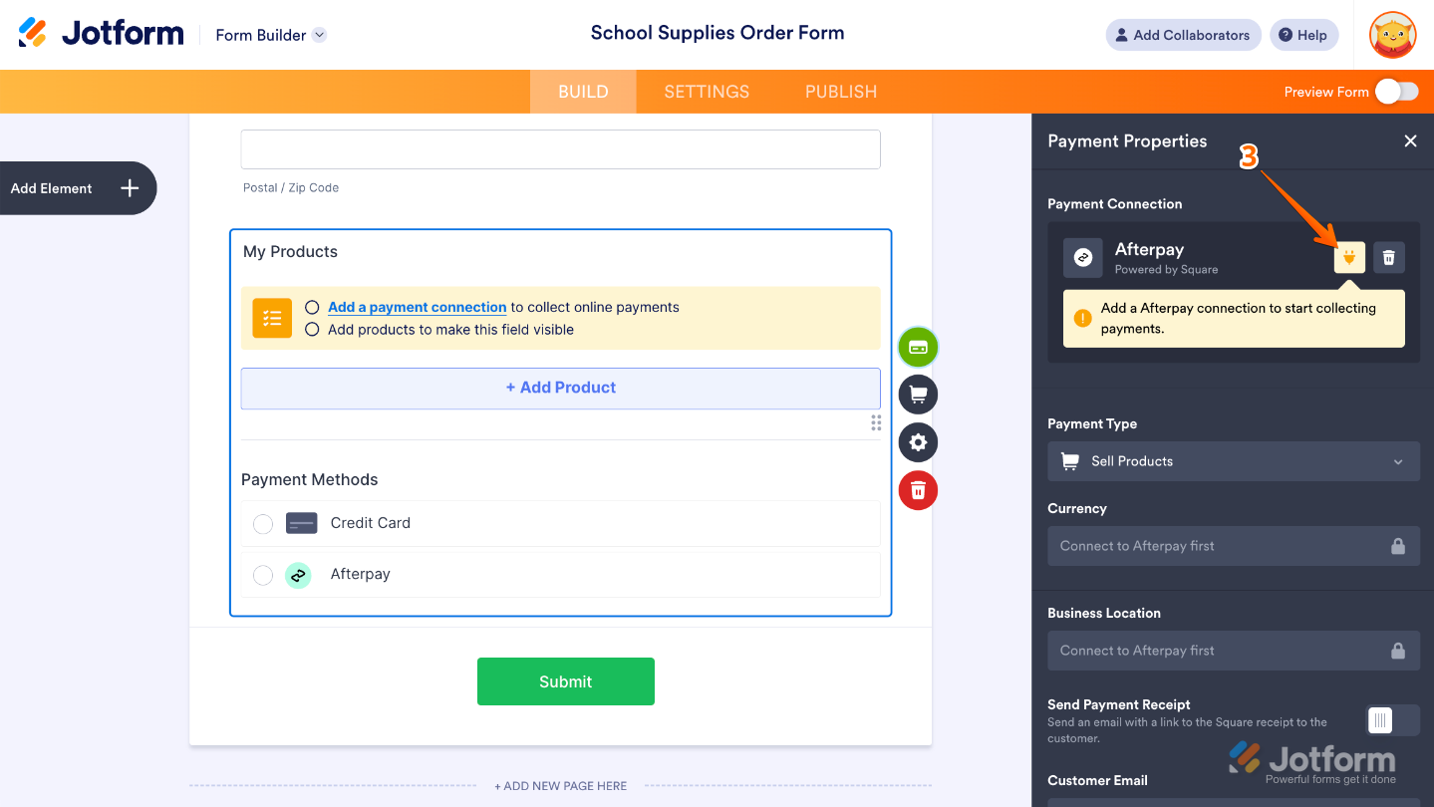Select the Credit Card payment method radio
Screen dimensions: 1434x807
[x=262, y=523]
